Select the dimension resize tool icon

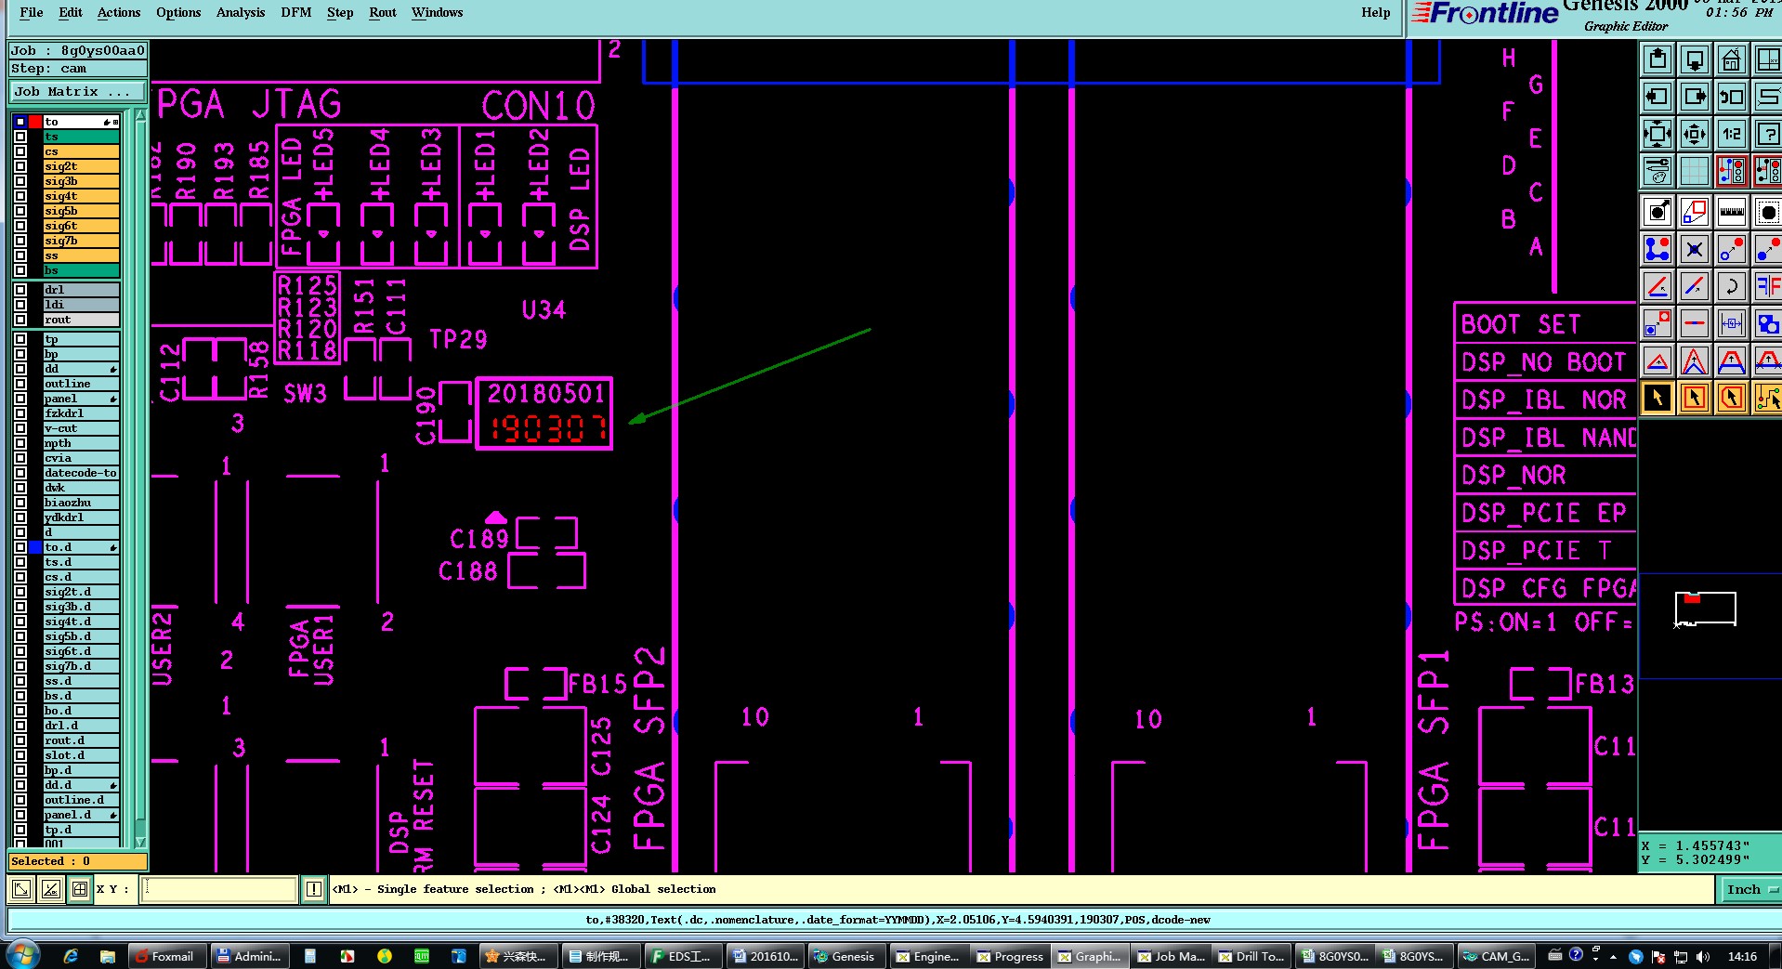[1732, 323]
